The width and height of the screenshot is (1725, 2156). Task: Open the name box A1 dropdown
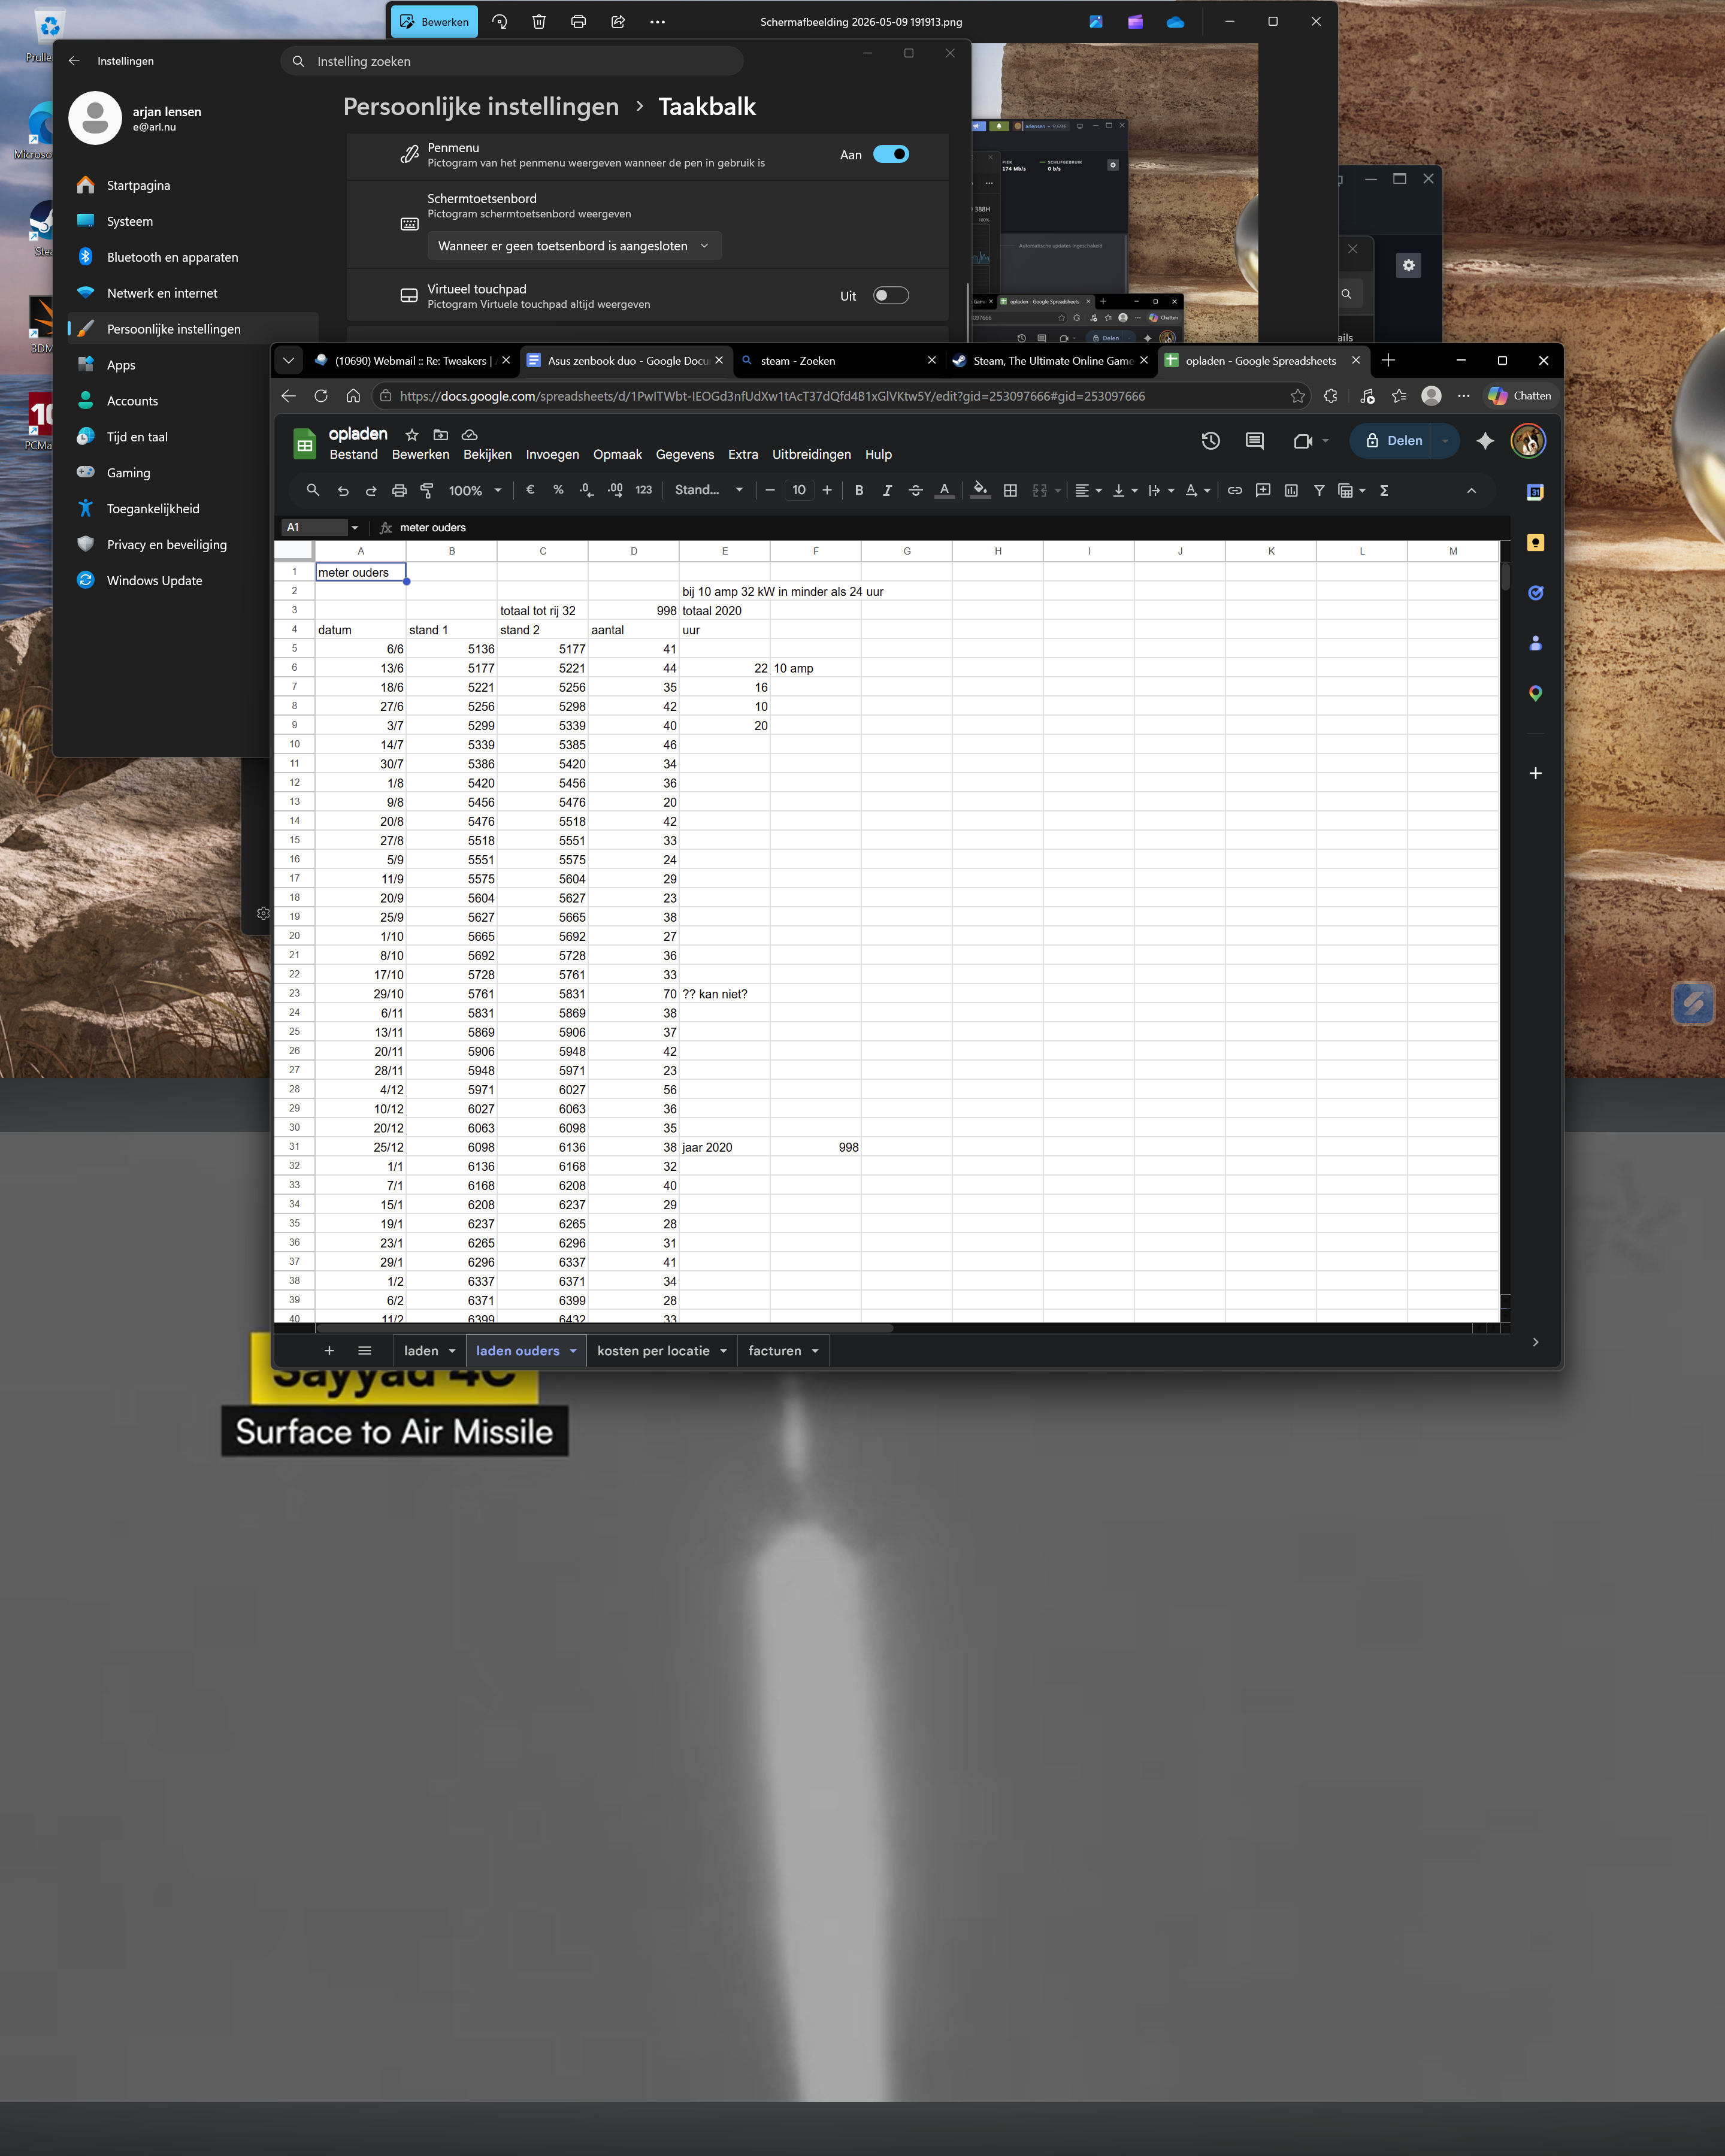(x=355, y=527)
